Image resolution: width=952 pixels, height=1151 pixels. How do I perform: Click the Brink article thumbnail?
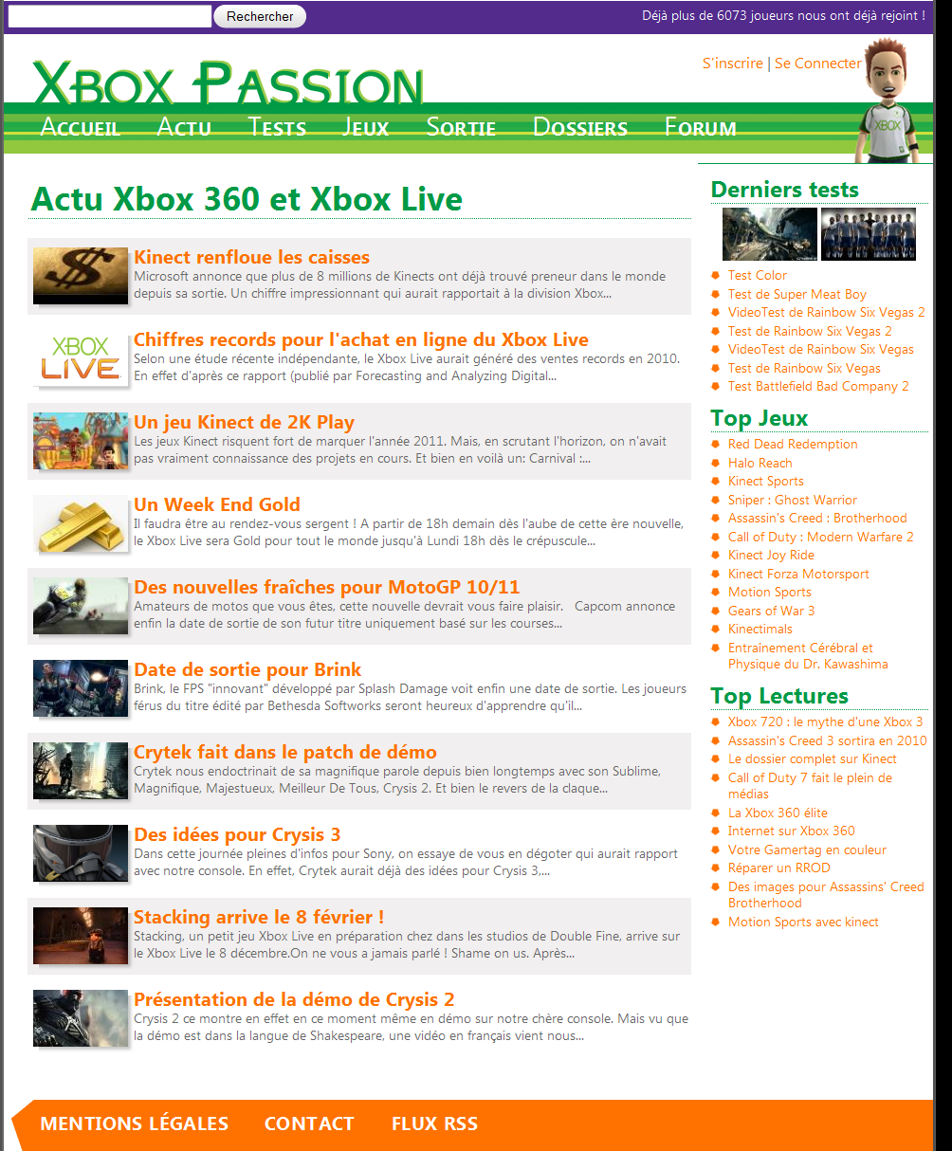click(x=81, y=688)
